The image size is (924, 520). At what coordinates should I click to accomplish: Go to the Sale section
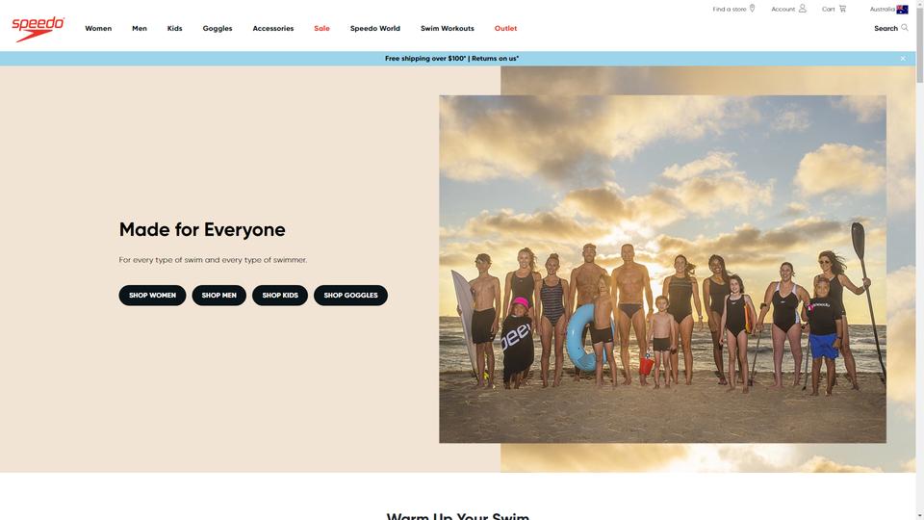tap(321, 28)
